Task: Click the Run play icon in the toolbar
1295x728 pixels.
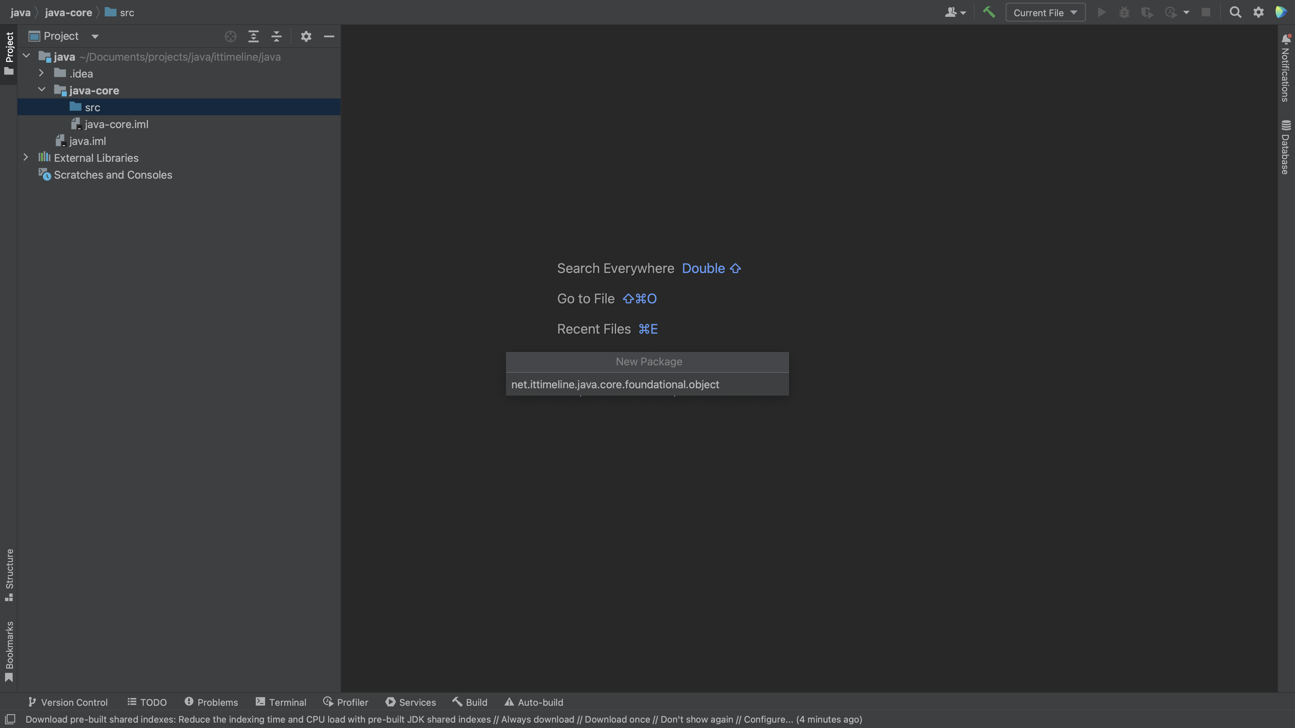Action: pyautogui.click(x=1101, y=12)
